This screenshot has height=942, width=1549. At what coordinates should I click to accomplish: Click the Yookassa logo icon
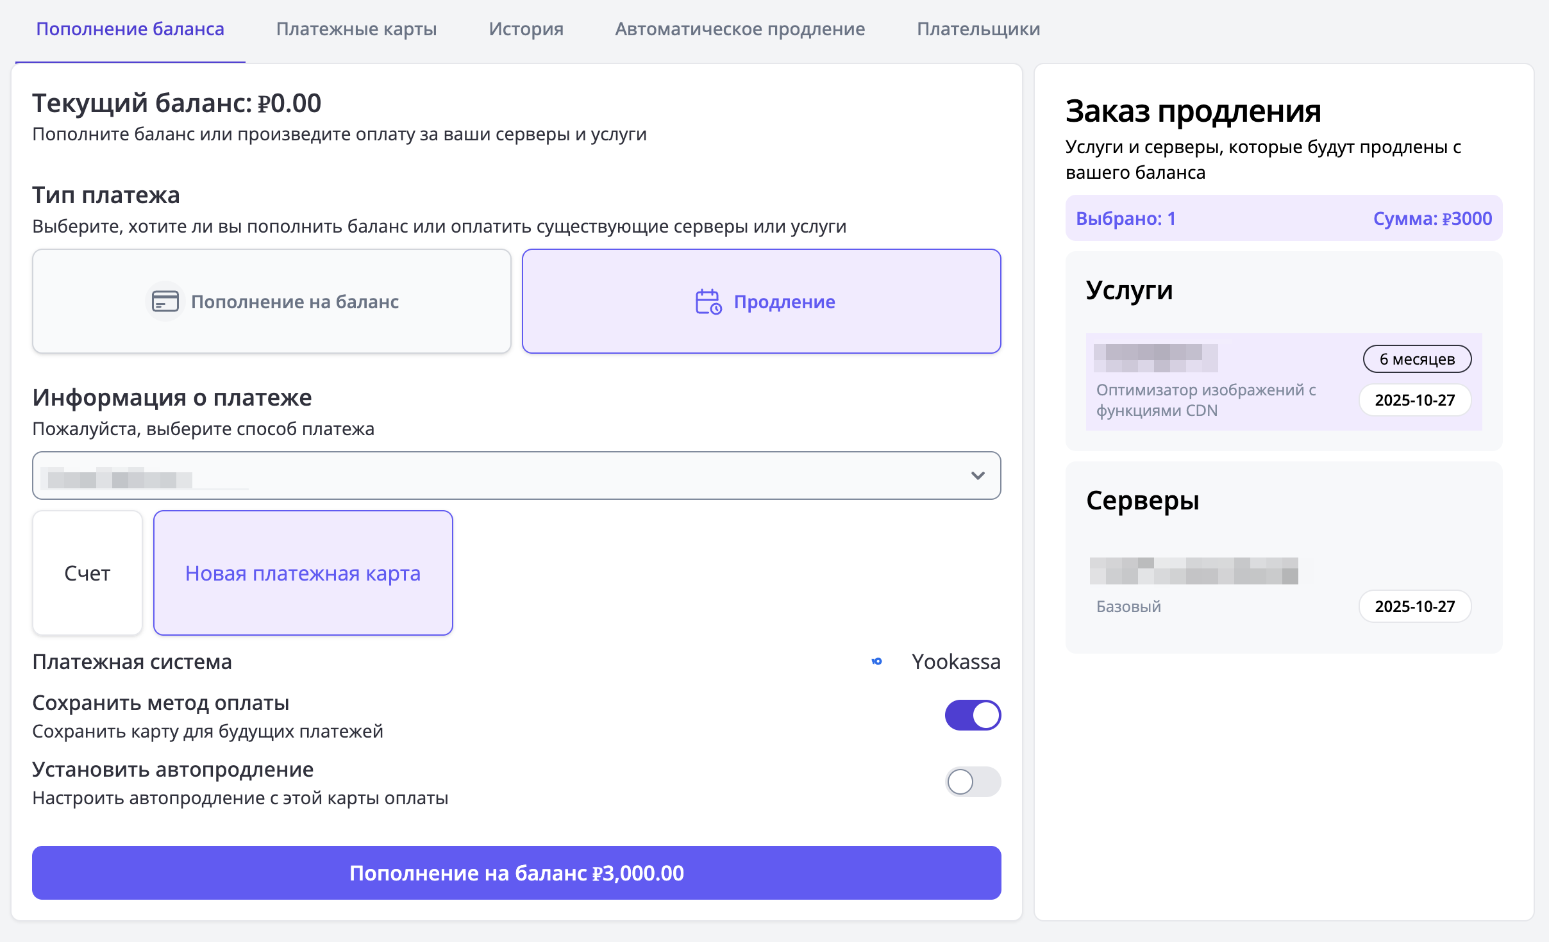click(x=876, y=661)
